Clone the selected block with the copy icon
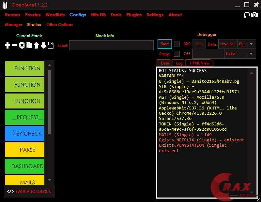Viewport: 261px width, 202px height. click(x=29, y=45)
